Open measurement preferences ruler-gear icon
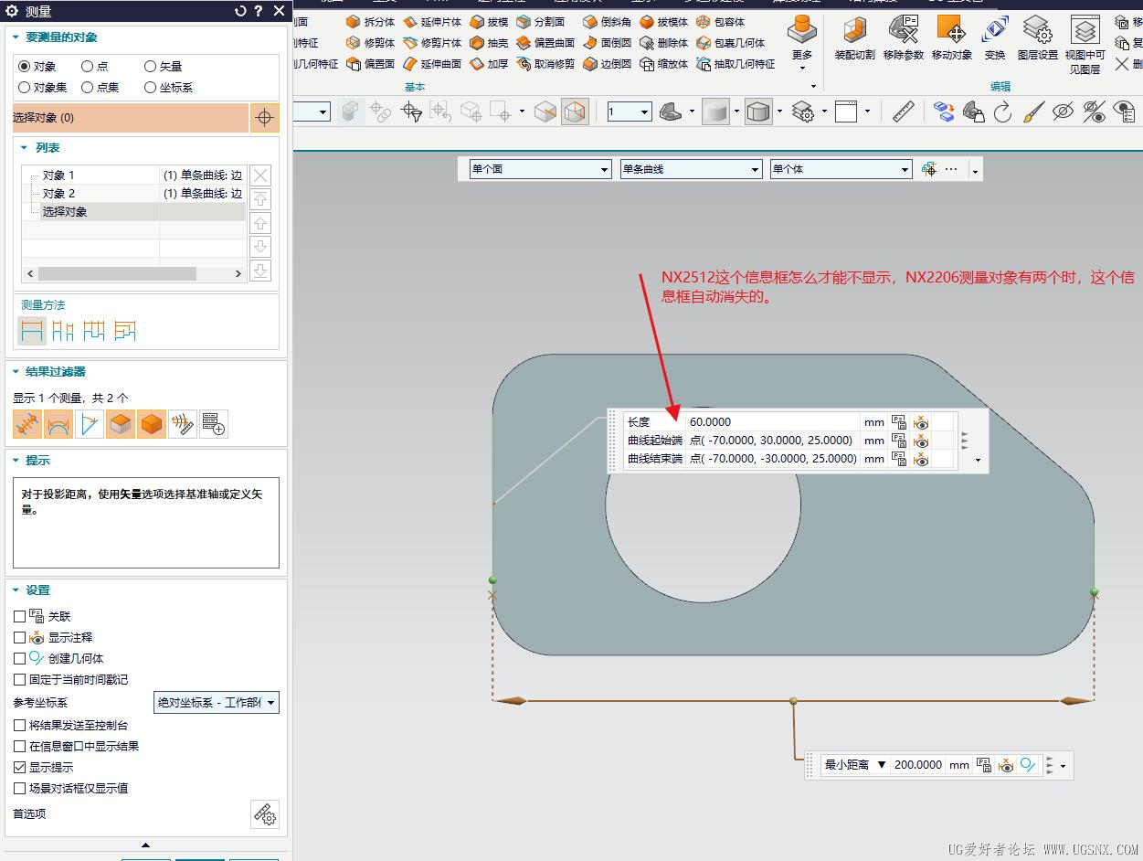Image resolution: width=1143 pixels, height=861 pixels. 264,813
